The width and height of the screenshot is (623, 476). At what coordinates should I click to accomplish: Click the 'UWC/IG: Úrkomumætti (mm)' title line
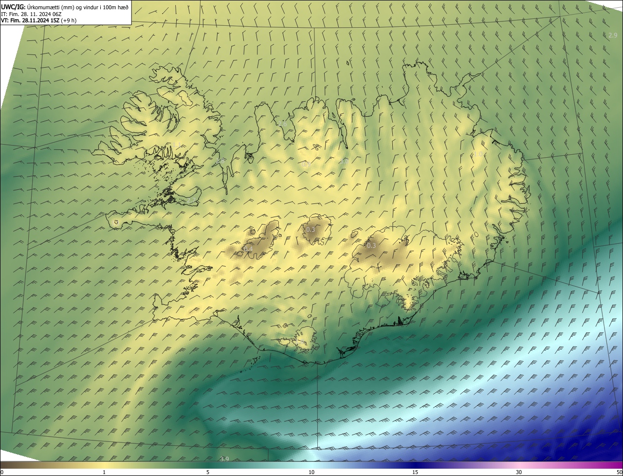(65, 7)
